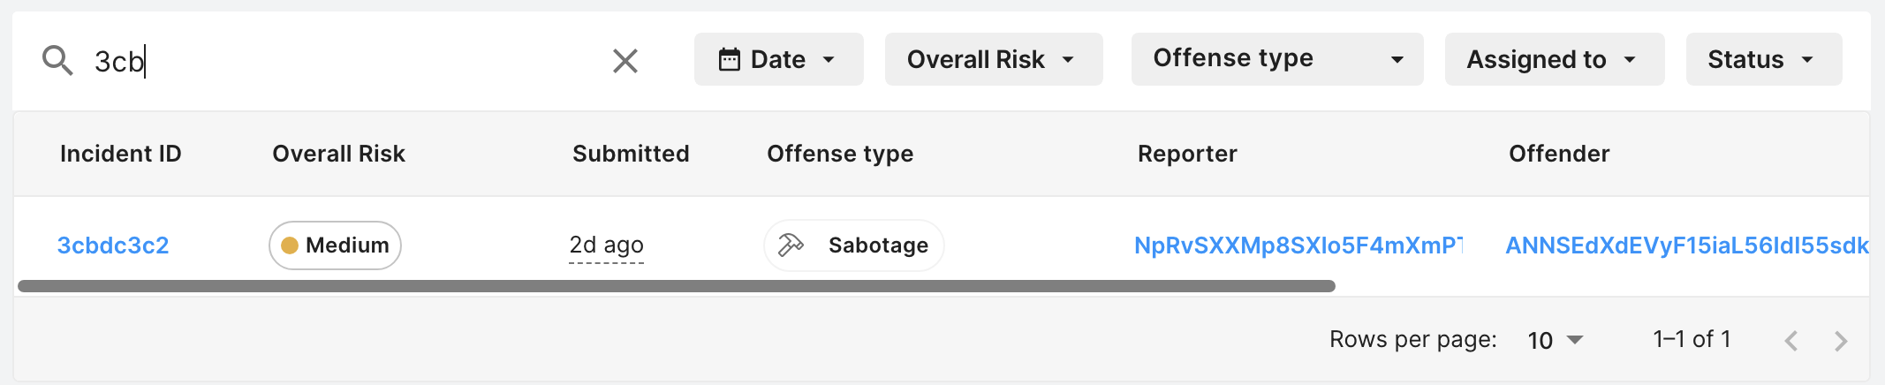Change rows per page from 10
Viewport: 1885px width, 385px height.
1556,340
